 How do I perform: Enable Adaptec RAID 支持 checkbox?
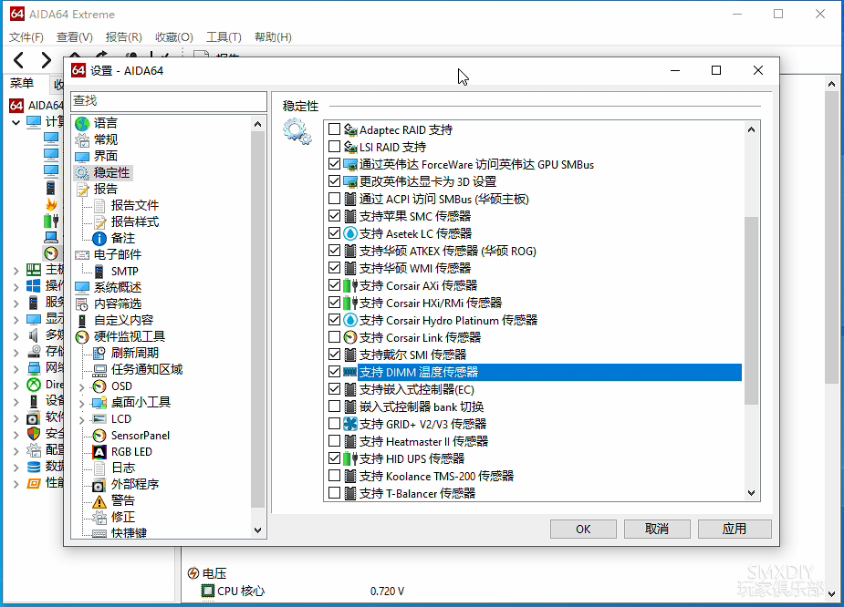(x=334, y=129)
